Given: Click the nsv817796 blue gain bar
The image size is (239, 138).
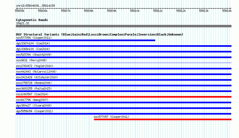Looking at the screenshot, I should (x=124, y=102).
